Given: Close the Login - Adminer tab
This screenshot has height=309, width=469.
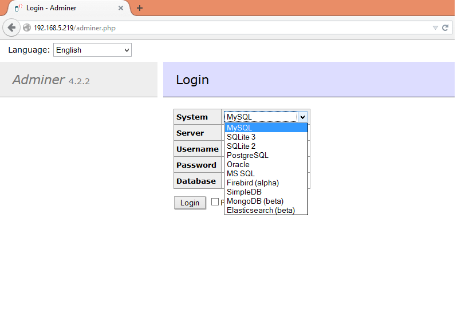Looking at the screenshot, I should pyautogui.click(x=121, y=8).
